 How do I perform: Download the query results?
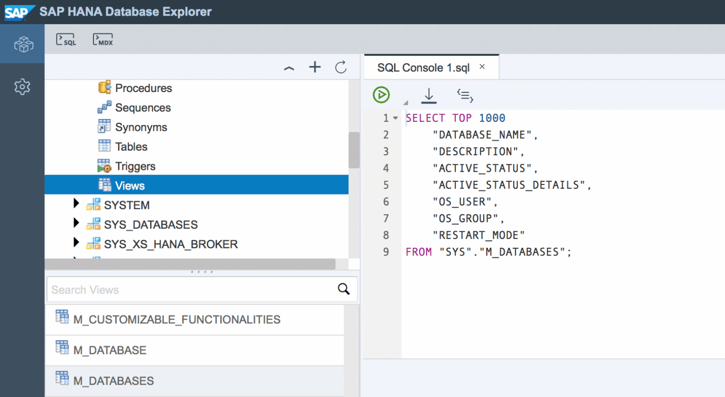(429, 95)
